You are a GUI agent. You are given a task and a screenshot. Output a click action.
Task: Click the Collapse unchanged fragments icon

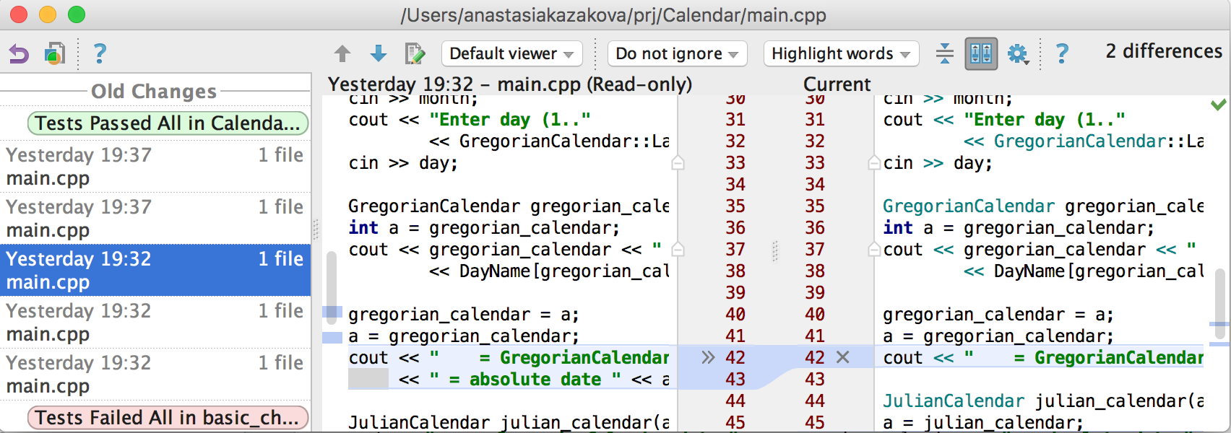coord(944,53)
